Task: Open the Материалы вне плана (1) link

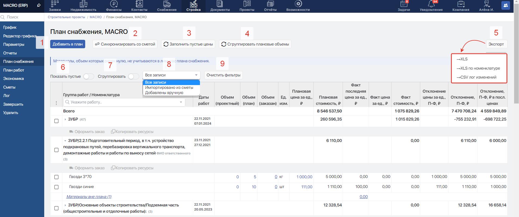Action: [89, 197]
